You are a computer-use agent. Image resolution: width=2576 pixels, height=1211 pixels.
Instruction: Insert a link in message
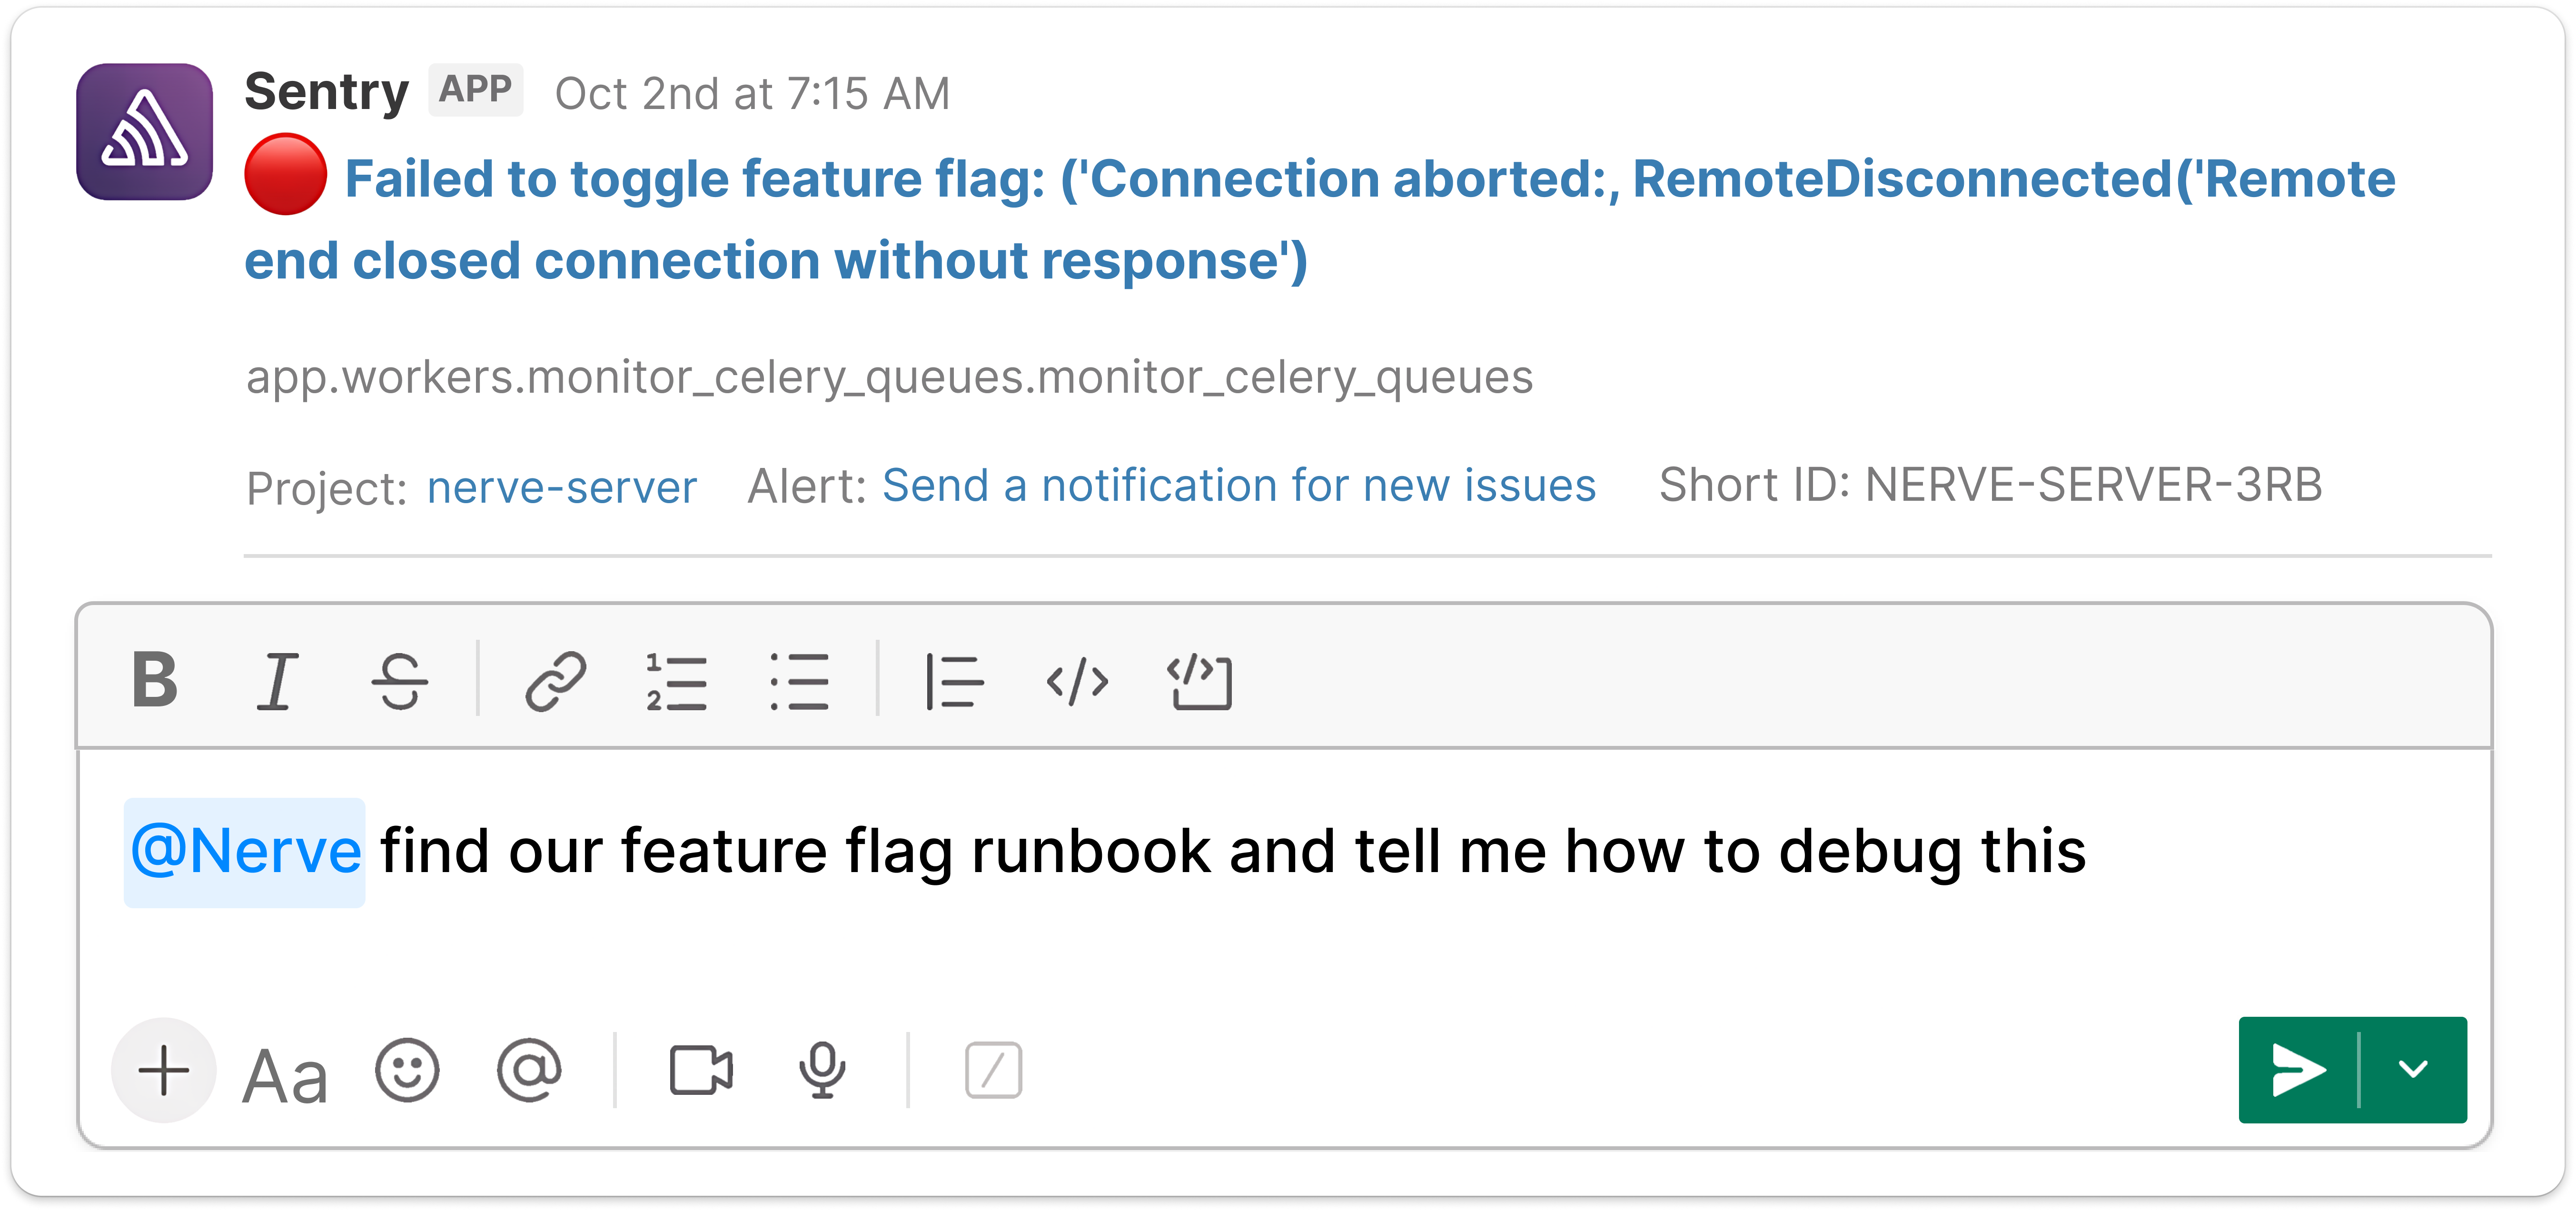555,681
